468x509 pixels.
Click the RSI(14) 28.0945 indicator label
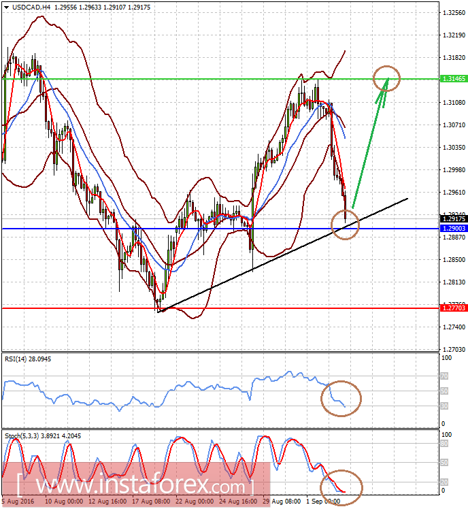tap(28, 359)
